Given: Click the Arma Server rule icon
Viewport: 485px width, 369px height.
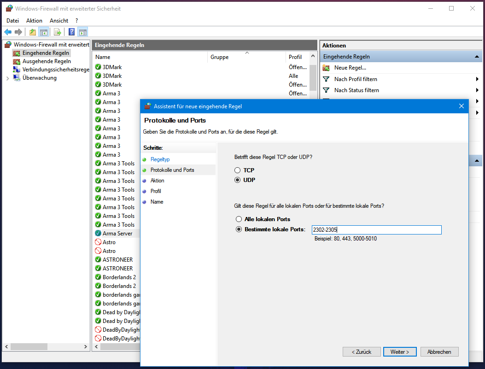Looking at the screenshot, I should tap(98, 233).
